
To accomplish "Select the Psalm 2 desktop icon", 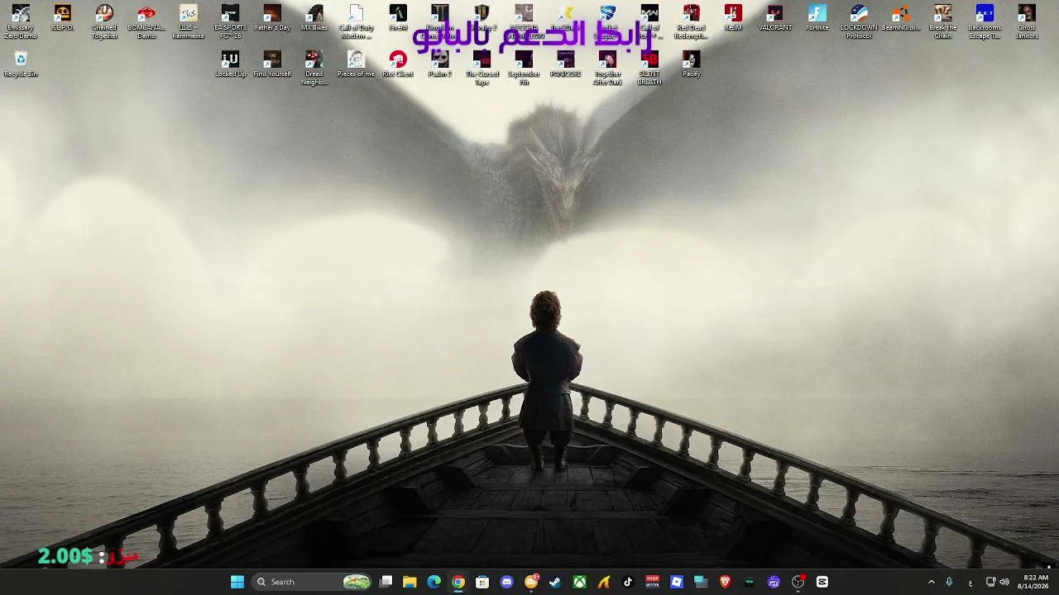I will [440, 65].
